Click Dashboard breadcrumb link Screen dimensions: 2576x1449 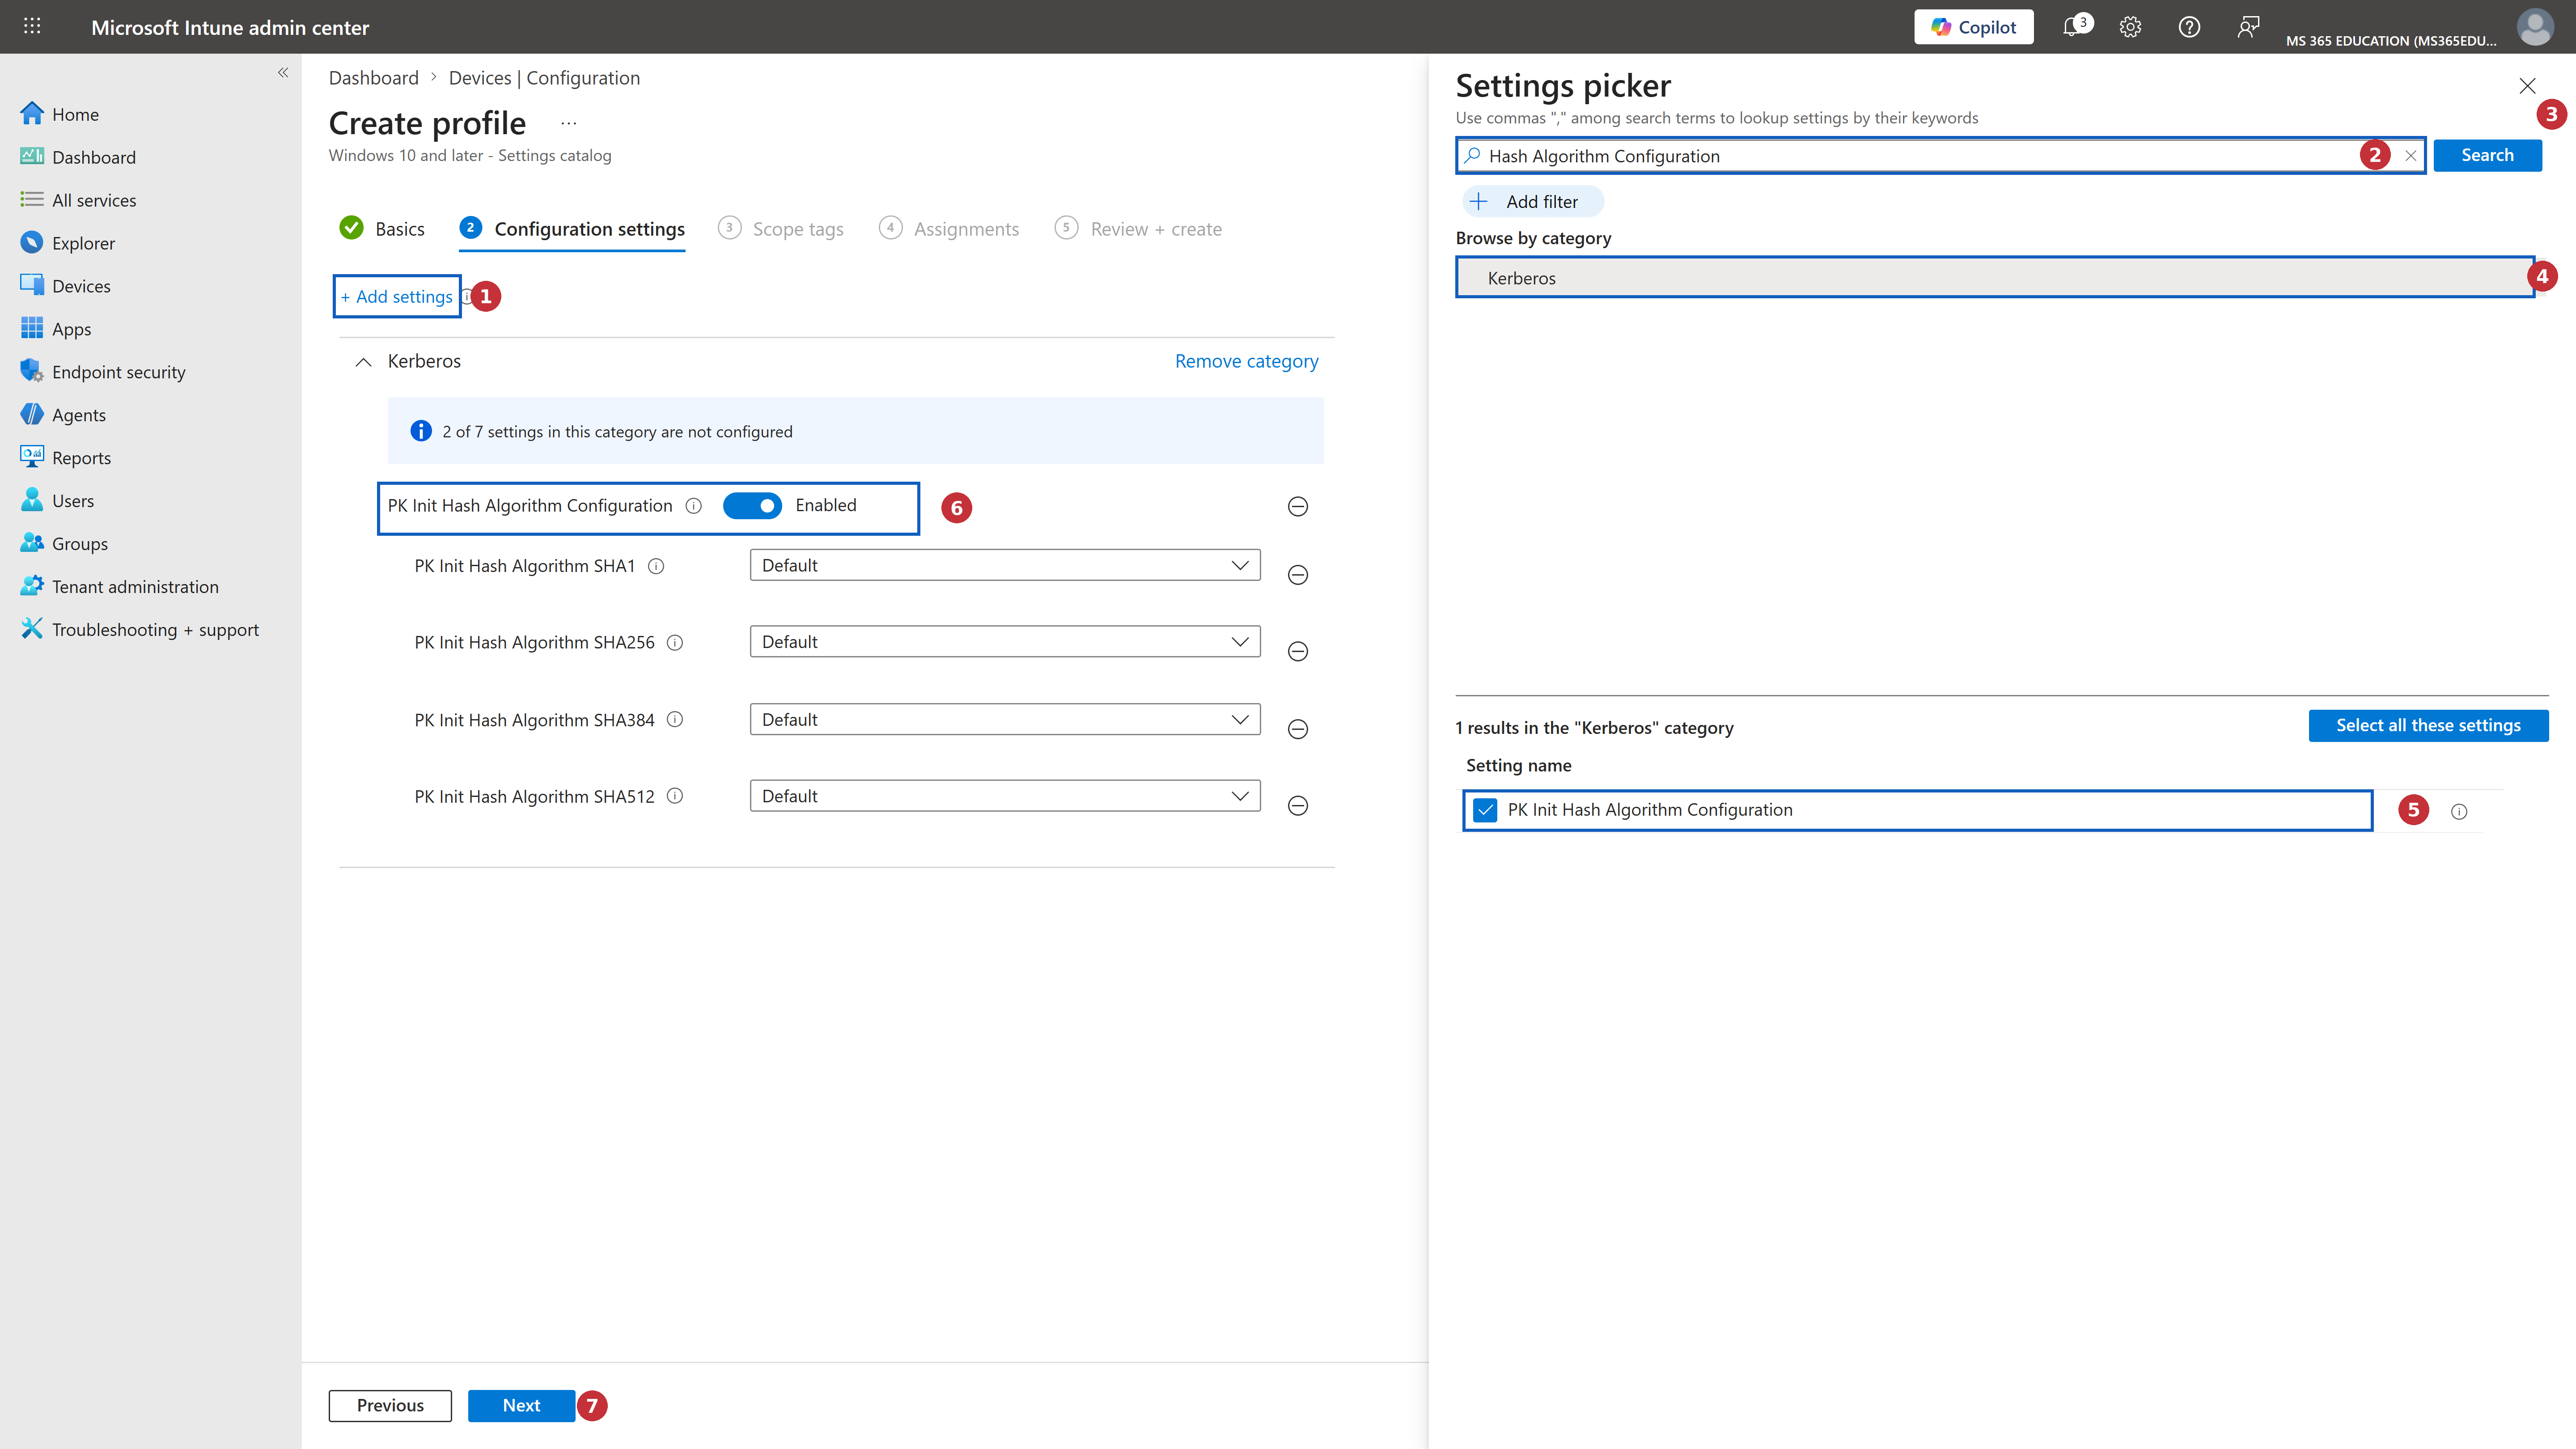pyautogui.click(x=373, y=78)
